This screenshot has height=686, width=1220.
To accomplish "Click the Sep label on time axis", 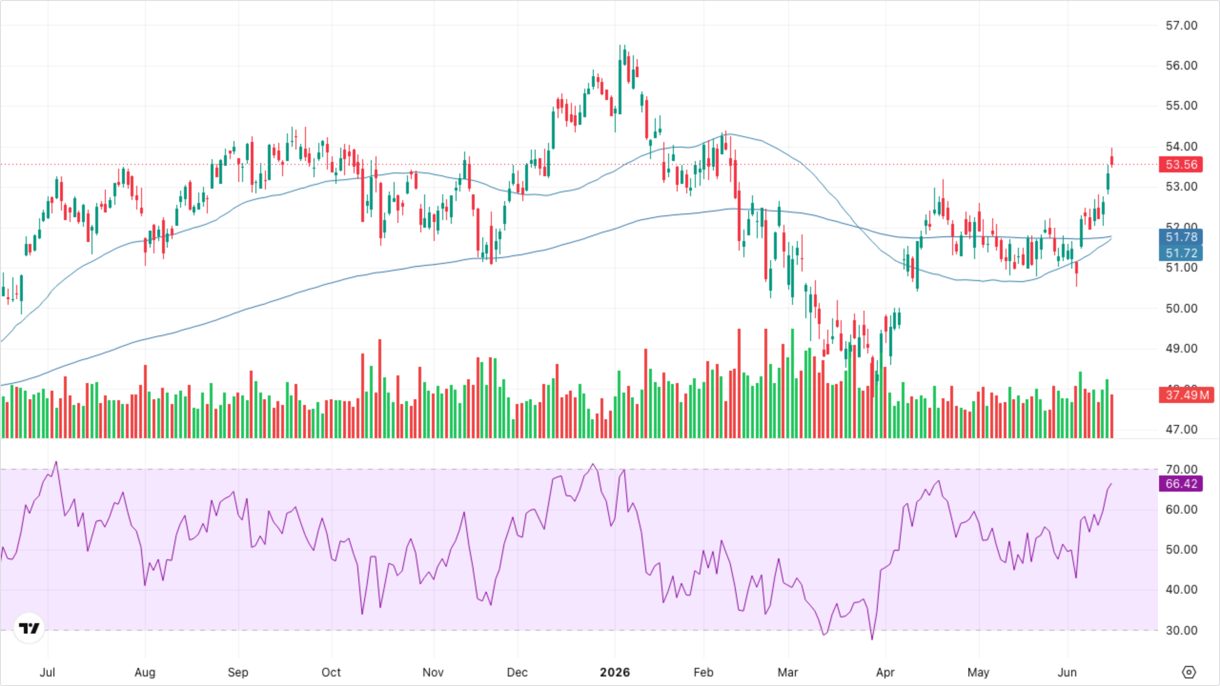I will point(238,672).
